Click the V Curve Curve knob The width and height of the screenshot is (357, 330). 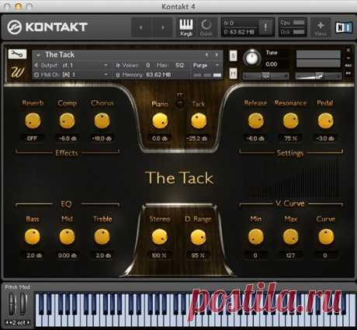(326, 237)
